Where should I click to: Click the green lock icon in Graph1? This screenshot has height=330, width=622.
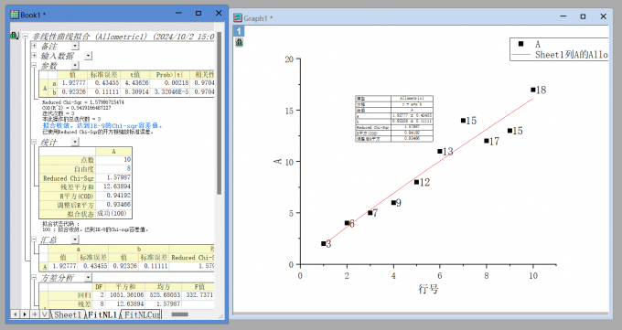pos(240,42)
